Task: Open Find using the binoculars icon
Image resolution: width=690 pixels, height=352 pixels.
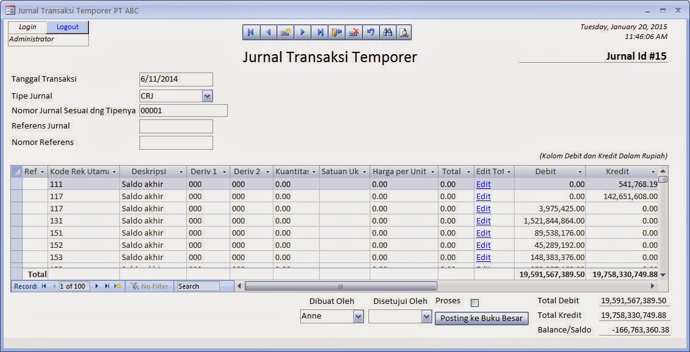Action: click(x=389, y=32)
